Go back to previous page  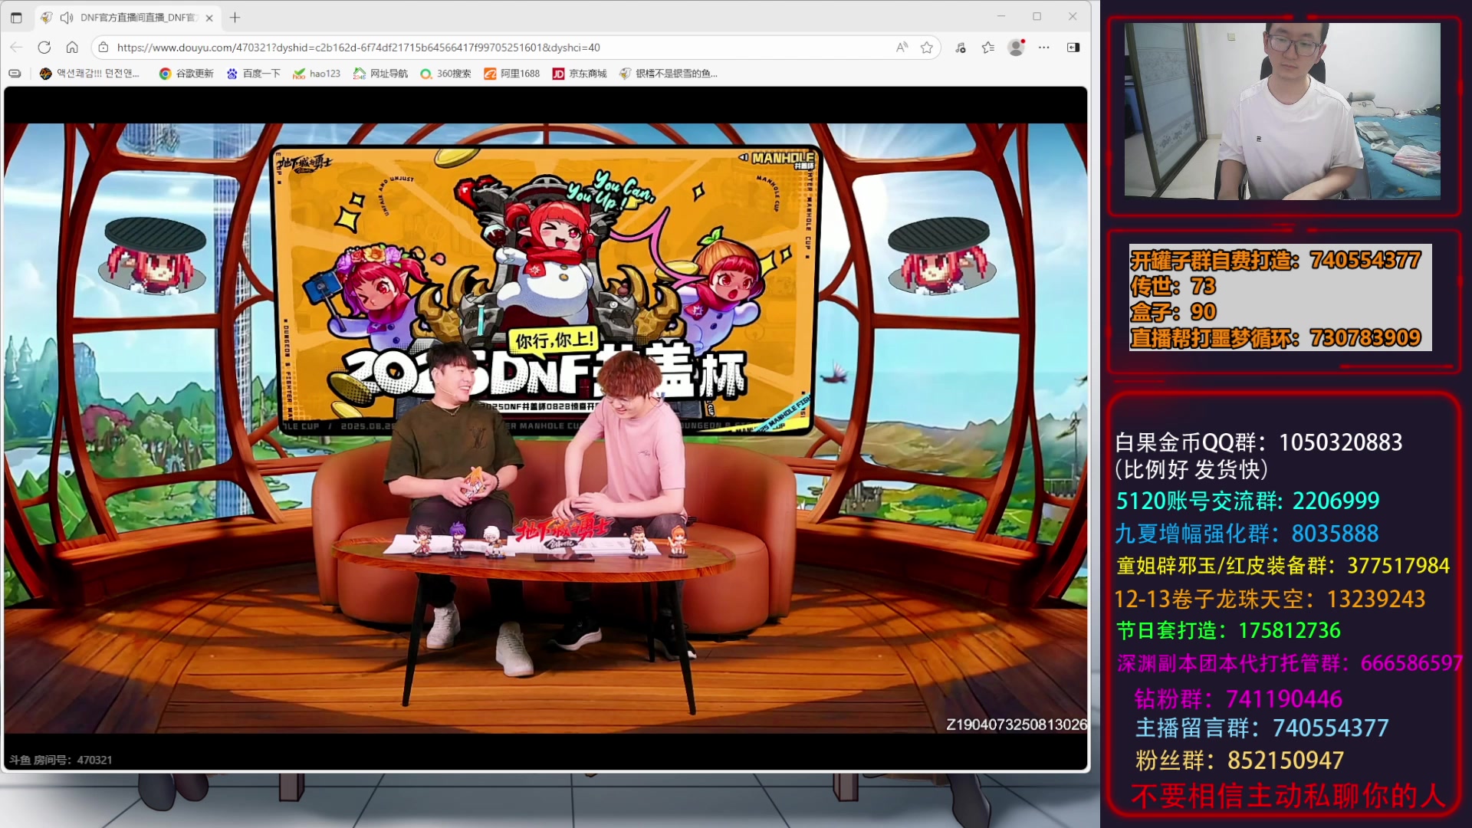click(17, 48)
